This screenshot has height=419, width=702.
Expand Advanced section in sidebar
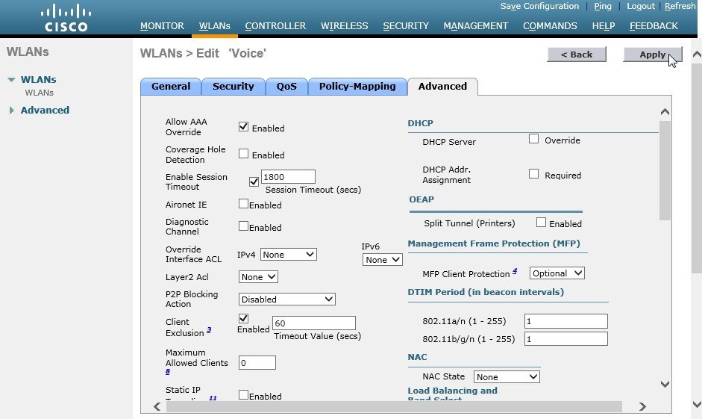tap(12, 111)
